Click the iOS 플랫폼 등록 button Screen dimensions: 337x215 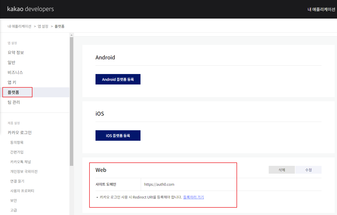[x=118, y=135]
